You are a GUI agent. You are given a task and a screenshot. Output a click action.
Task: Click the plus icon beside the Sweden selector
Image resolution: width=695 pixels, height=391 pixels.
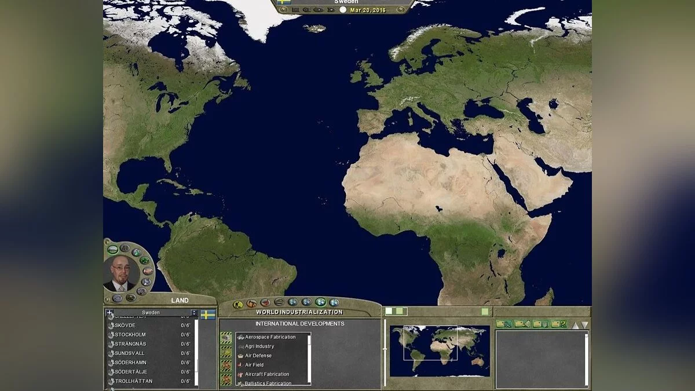pyautogui.click(x=109, y=312)
